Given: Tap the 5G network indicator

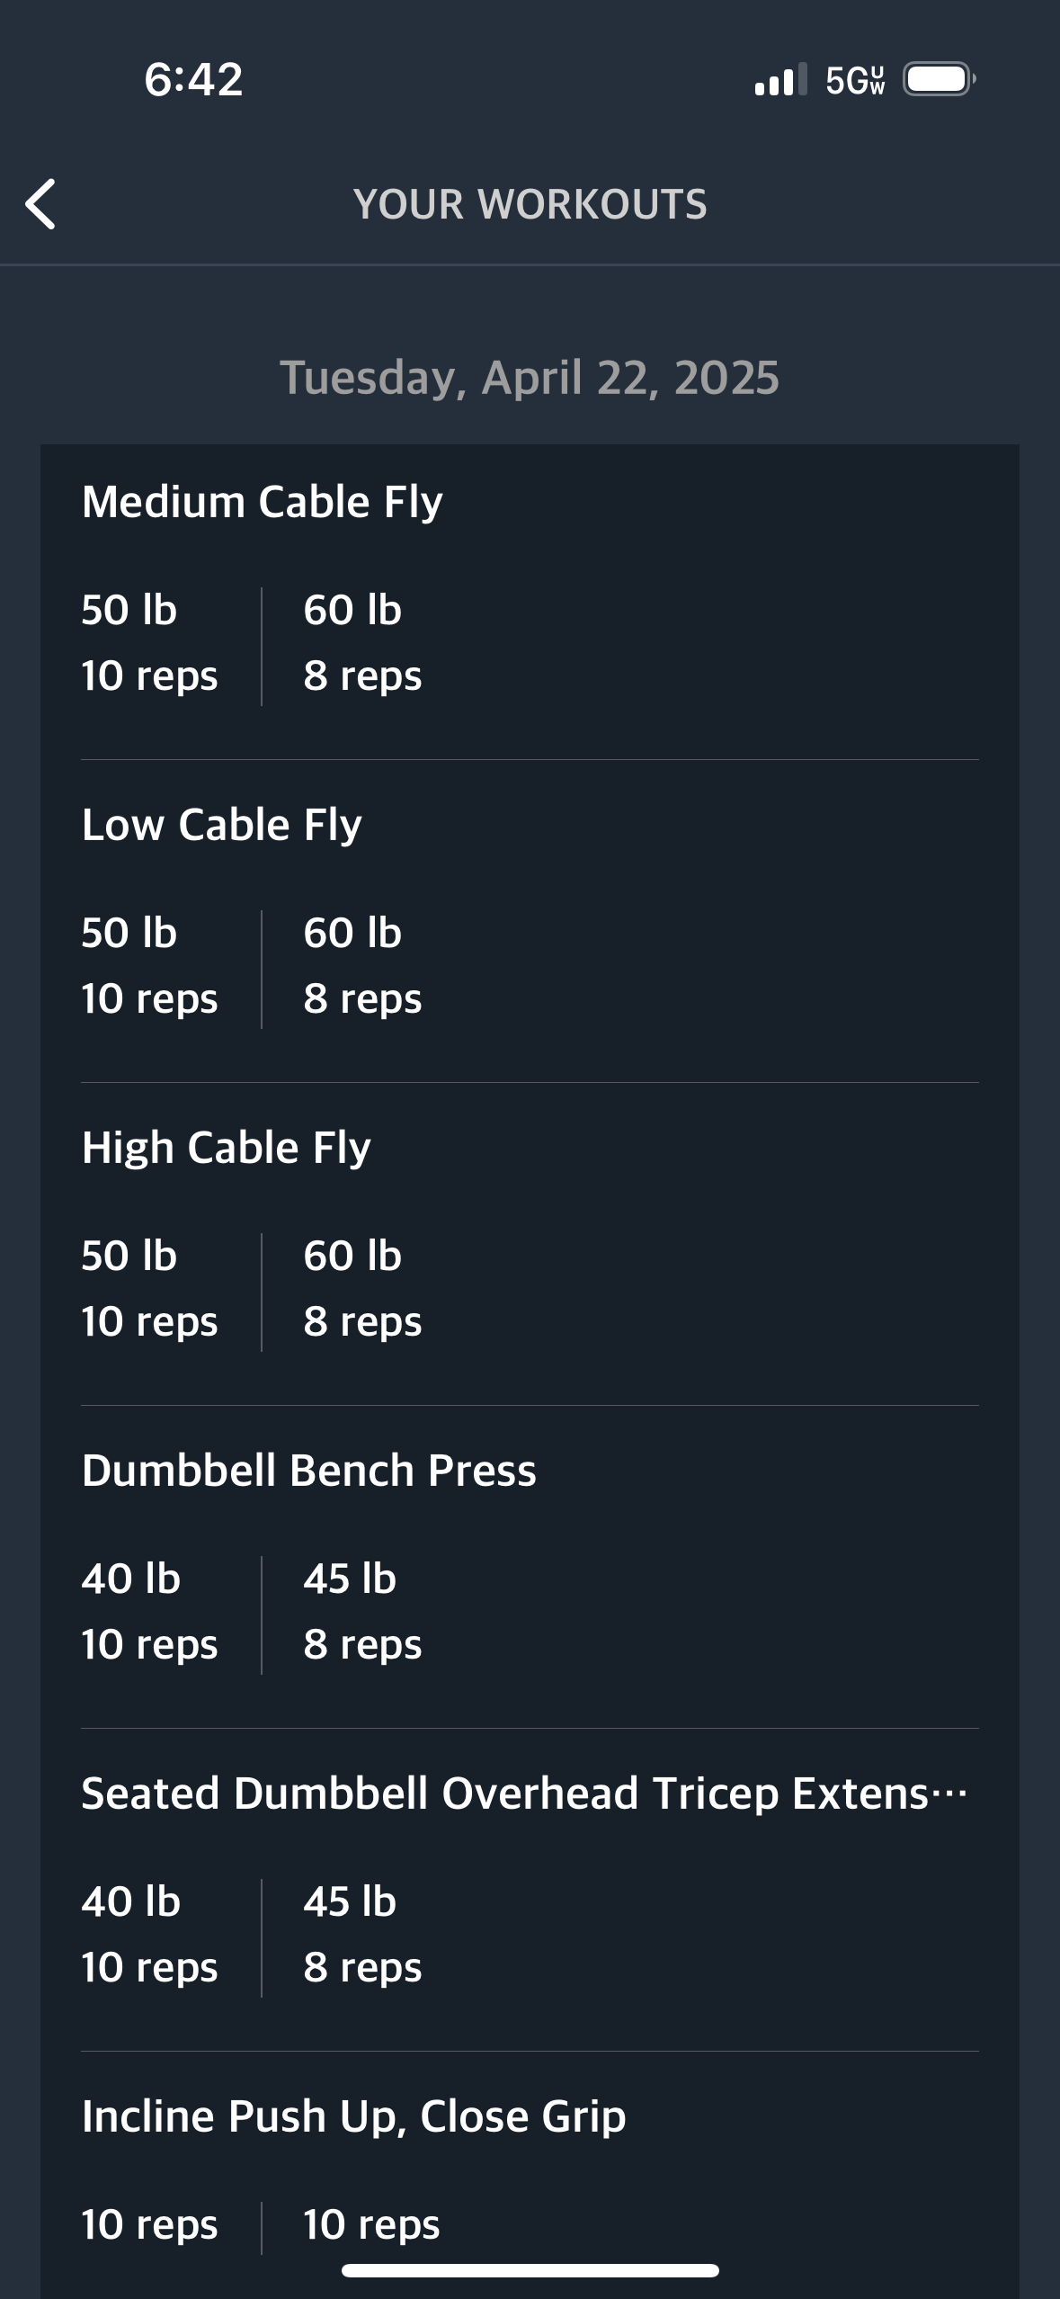Looking at the screenshot, I should coord(855,80).
